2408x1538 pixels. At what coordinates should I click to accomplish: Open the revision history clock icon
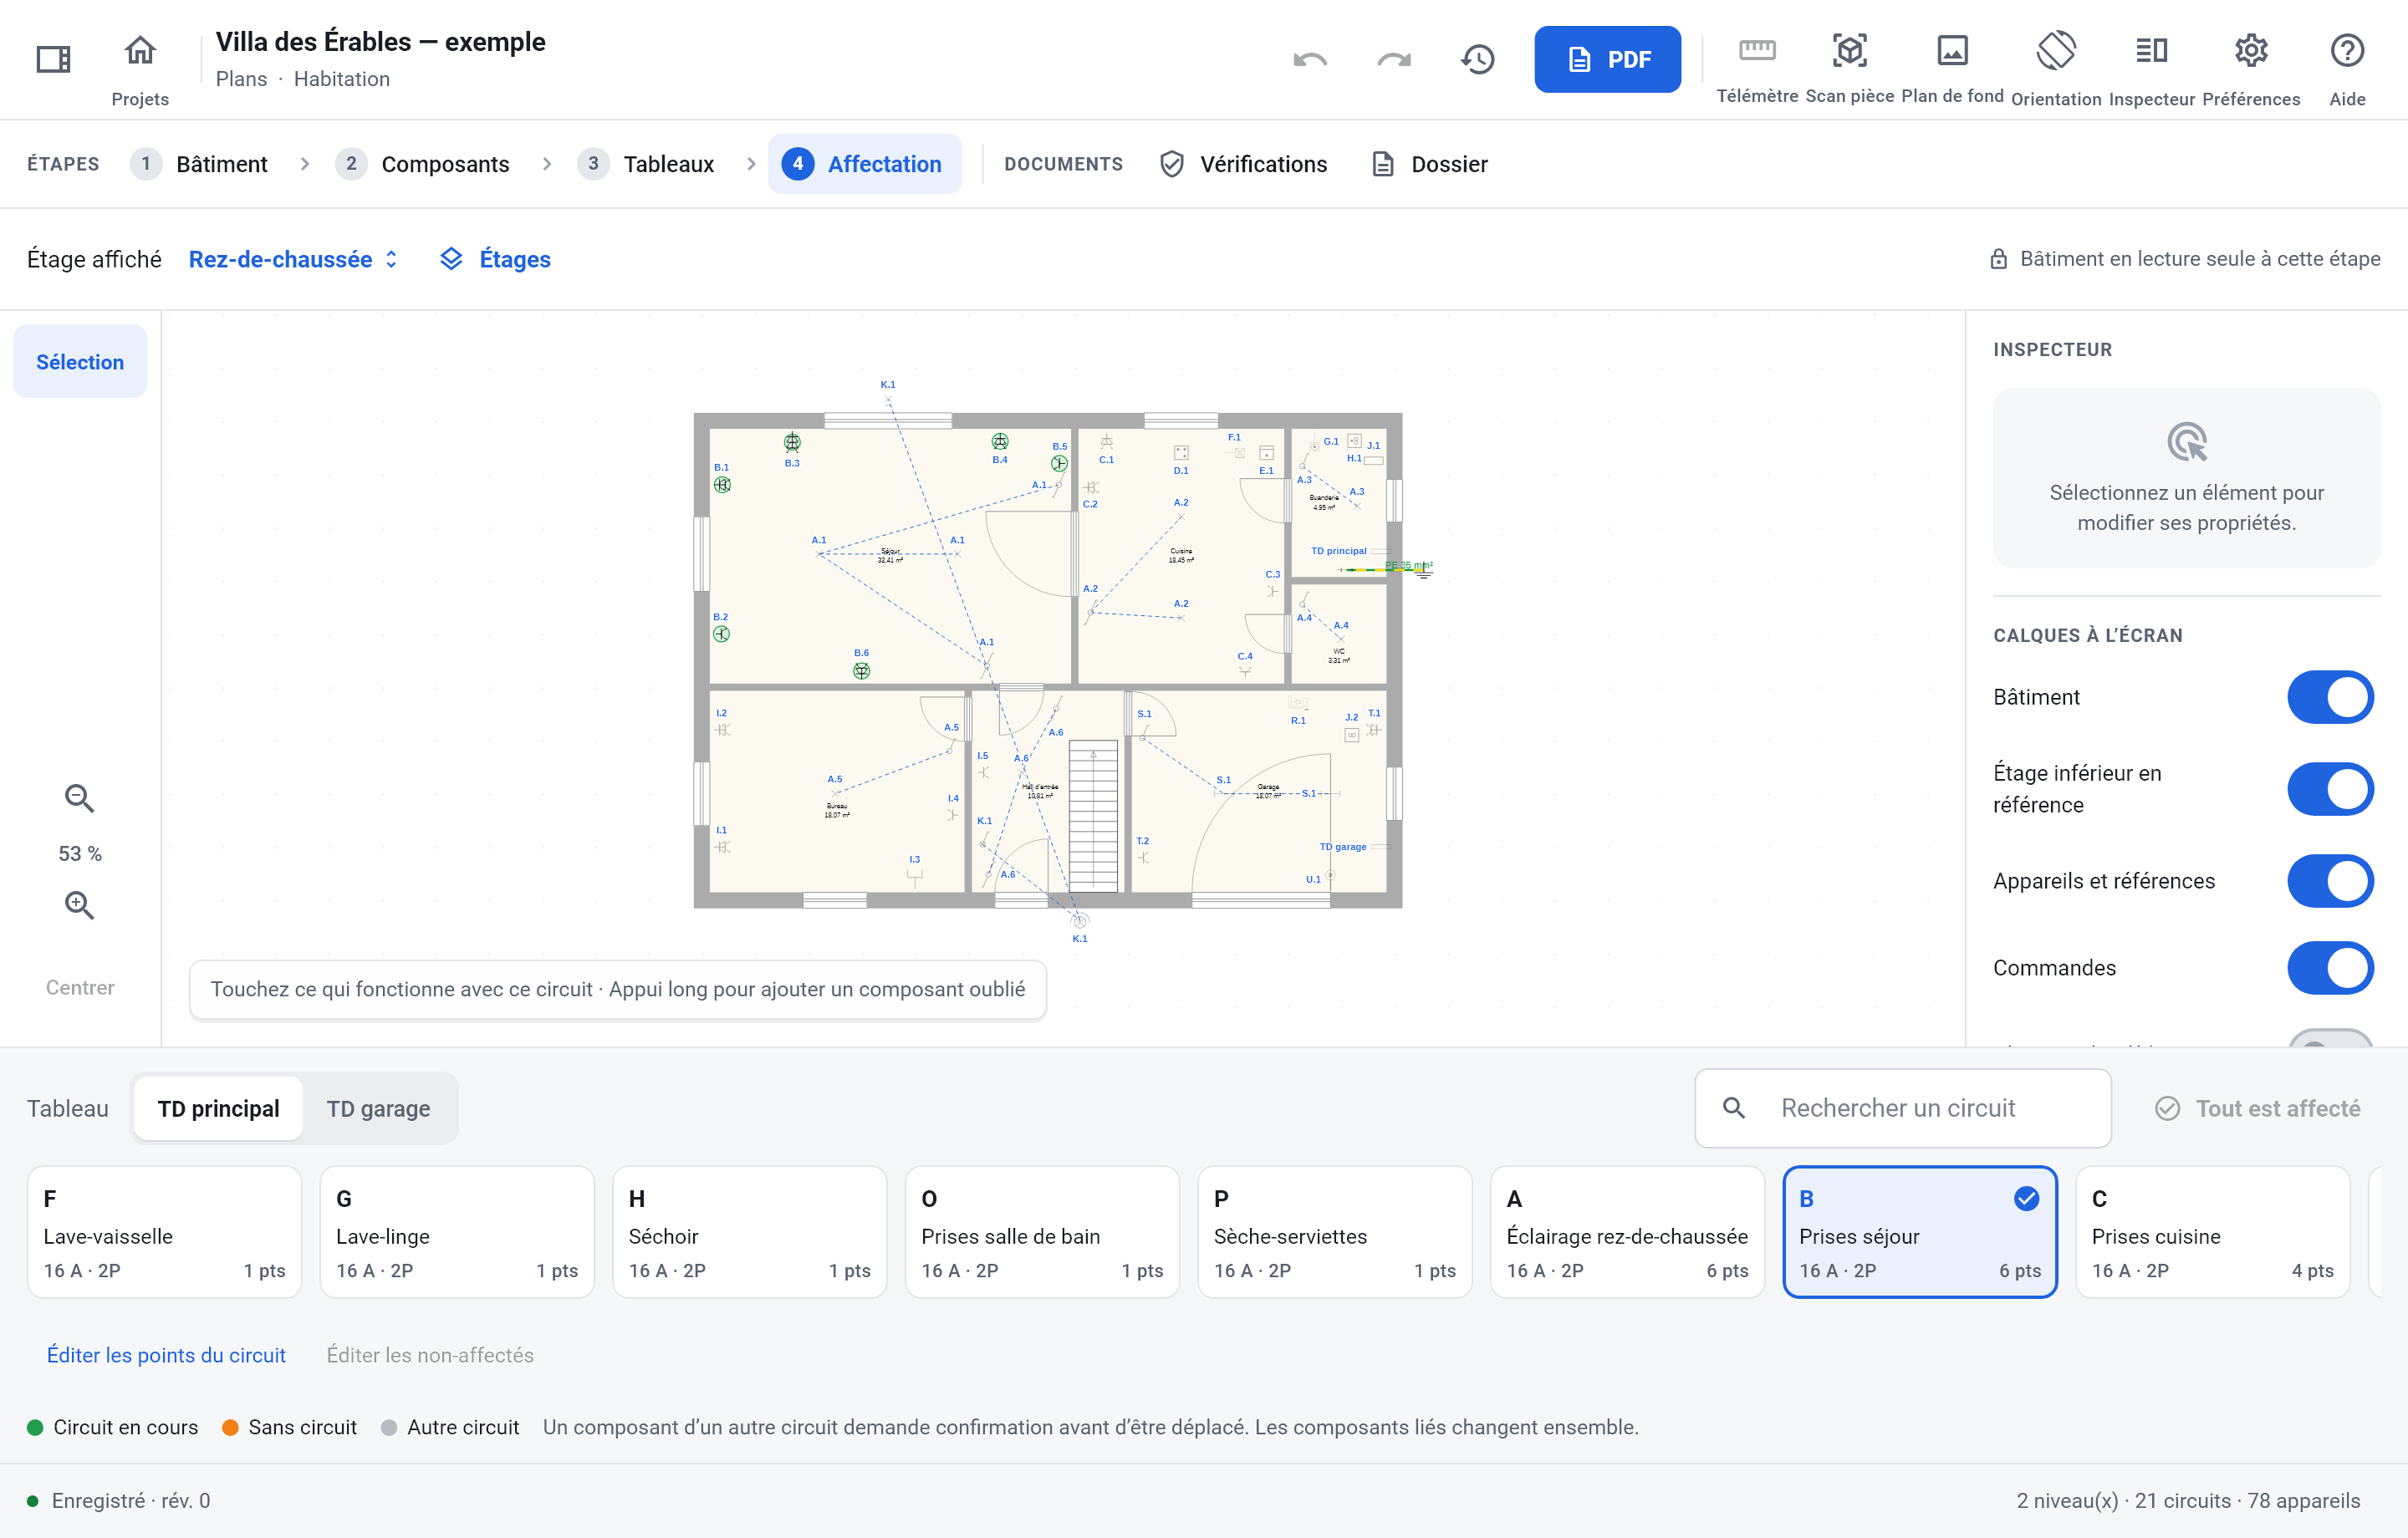tap(1477, 59)
